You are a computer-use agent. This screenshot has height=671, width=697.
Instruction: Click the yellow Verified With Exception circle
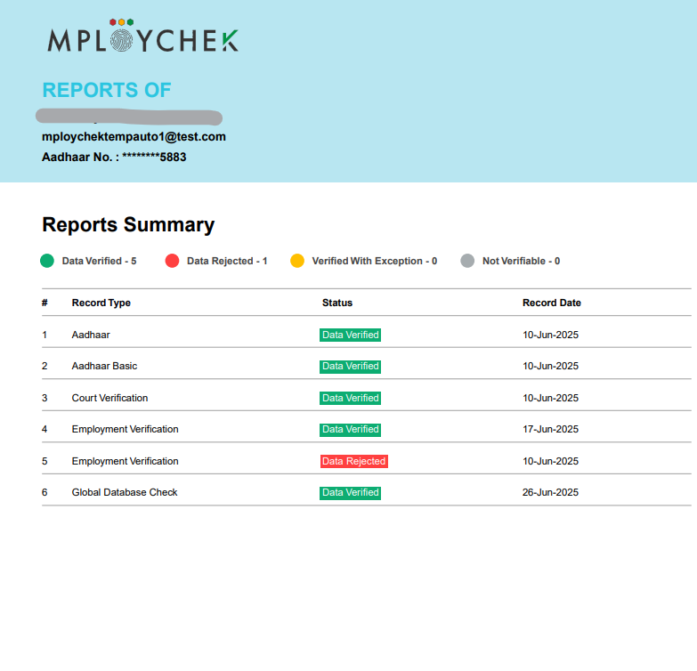(297, 261)
